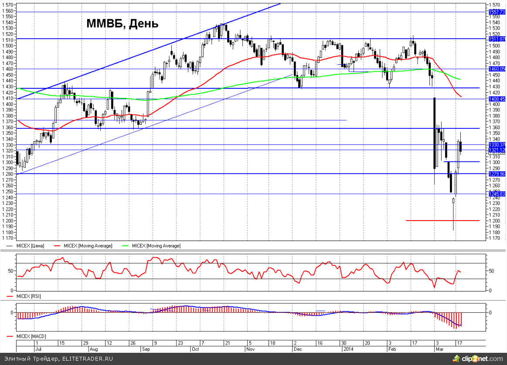The height and width of the screenshot is (365, 507).
Task: Select the 1408.45 price level label
Action: pyautogui.click(x=497, y=99)
